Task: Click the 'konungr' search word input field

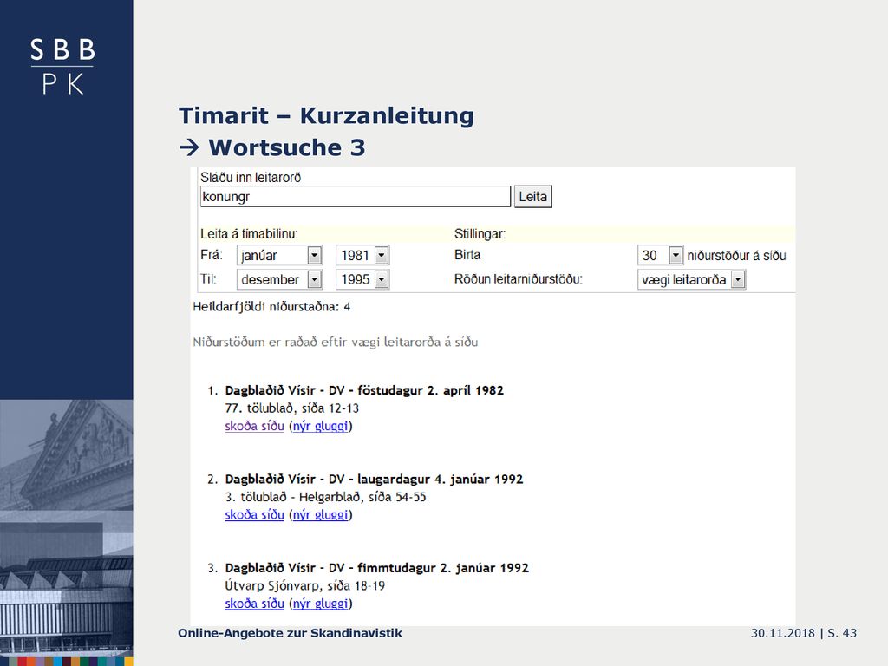Action: (355, 197)
